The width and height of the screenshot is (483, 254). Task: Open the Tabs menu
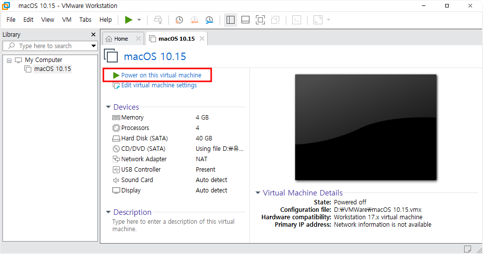point(85,20)
